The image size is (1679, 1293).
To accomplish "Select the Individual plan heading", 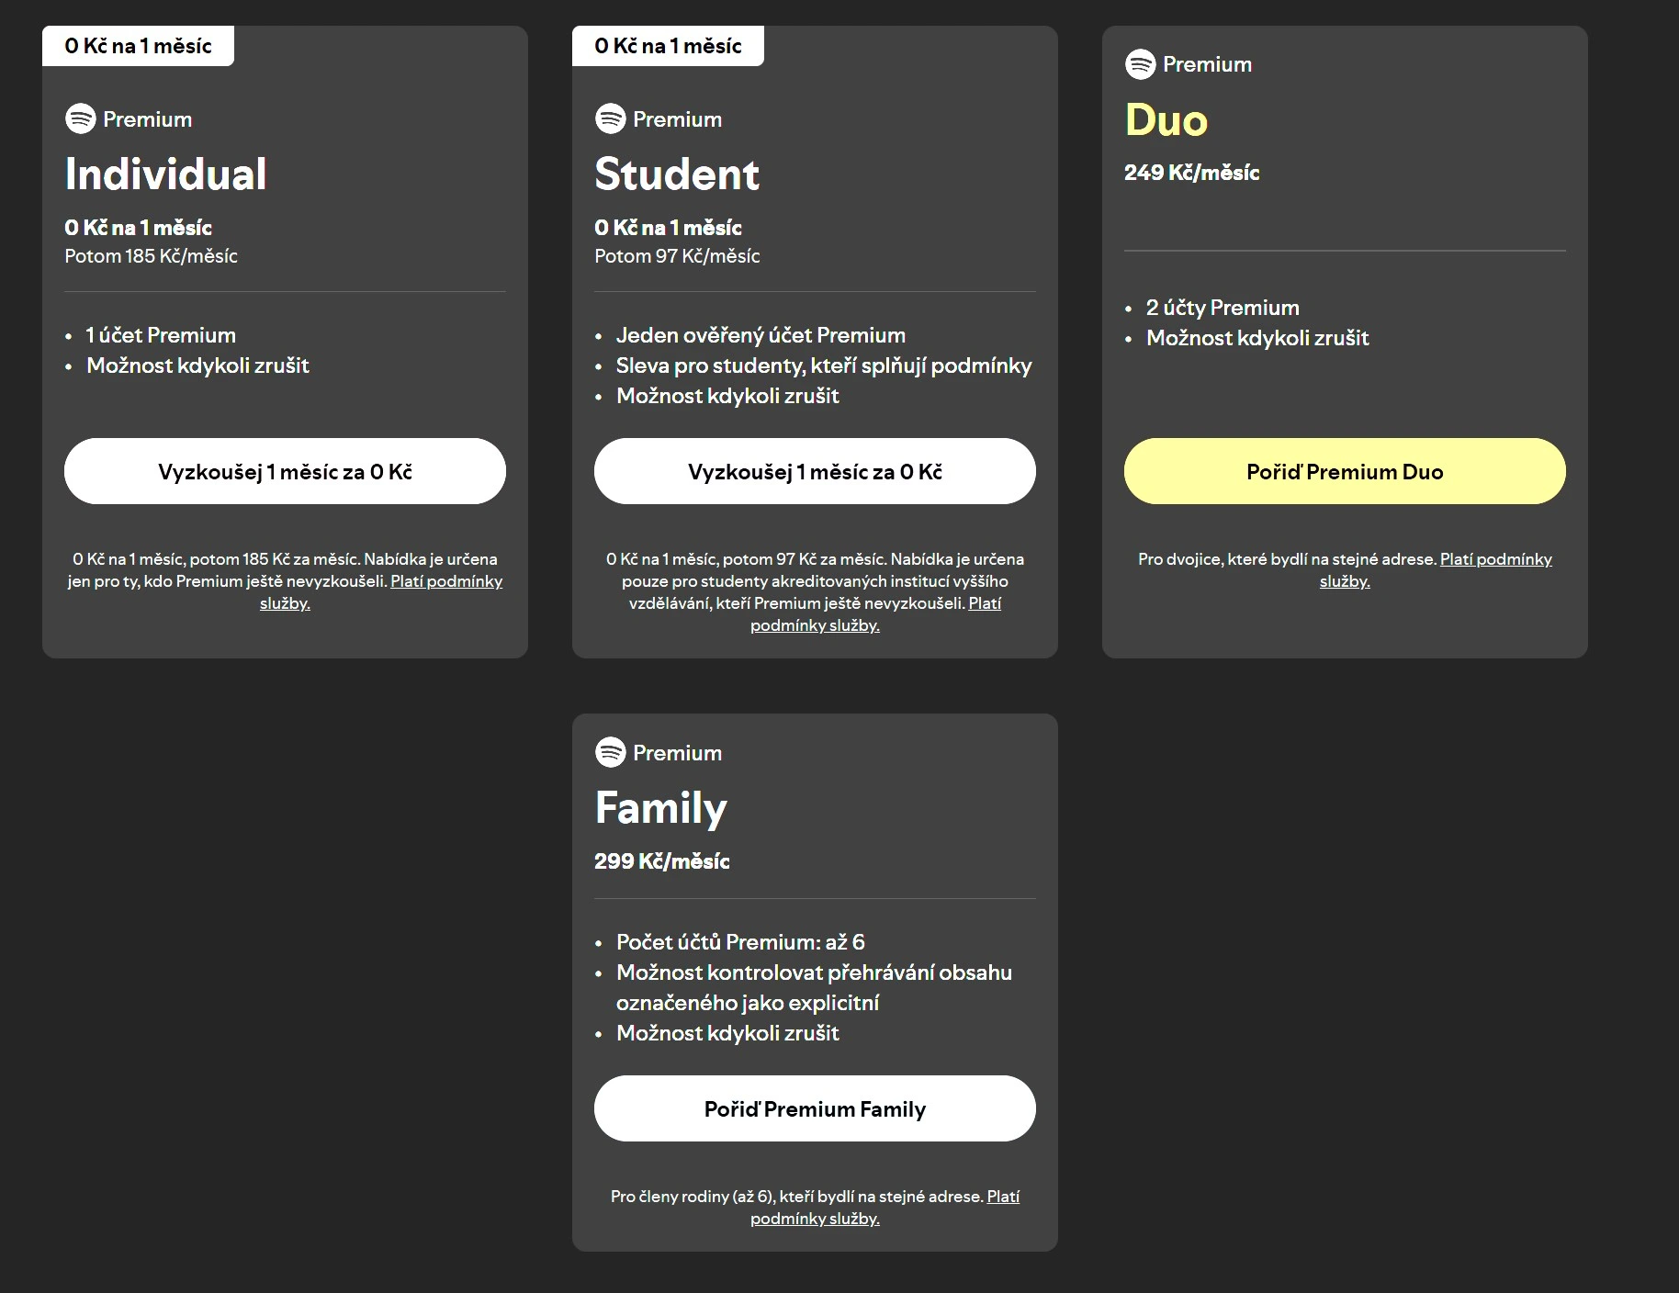I will point(166,174).
